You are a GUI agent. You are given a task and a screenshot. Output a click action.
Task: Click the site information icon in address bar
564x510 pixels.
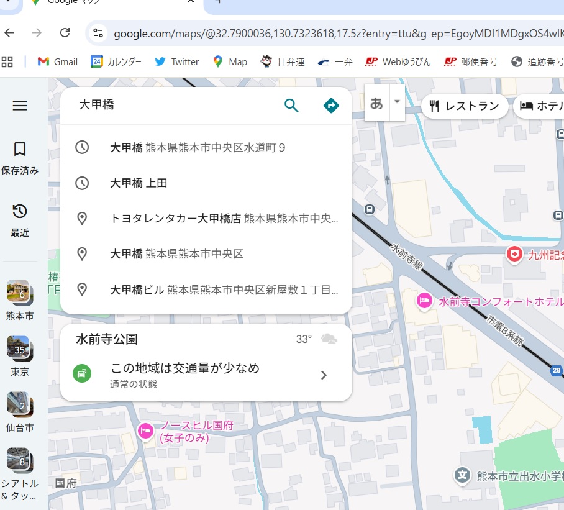pyautogui.click(x=98, y=33)
